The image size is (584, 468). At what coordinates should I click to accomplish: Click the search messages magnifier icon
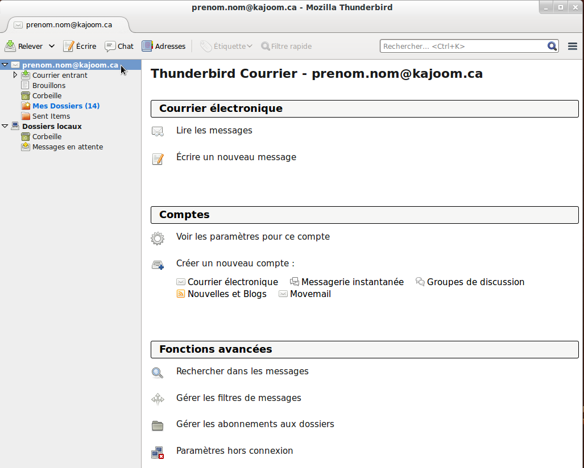pyautogui.click(x=157, y=373)
